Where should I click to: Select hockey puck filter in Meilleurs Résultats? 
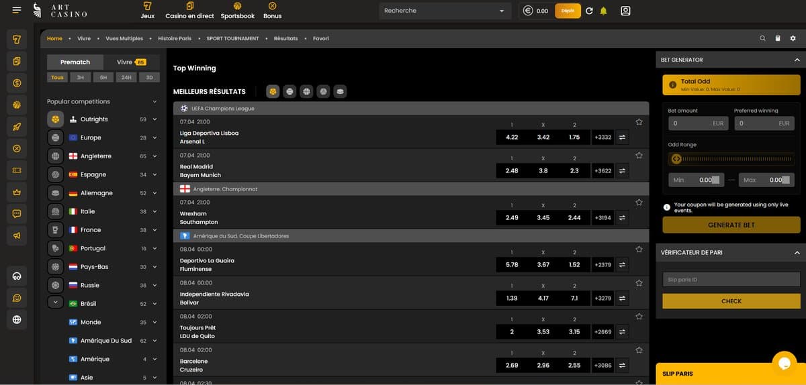click(340, 91)
